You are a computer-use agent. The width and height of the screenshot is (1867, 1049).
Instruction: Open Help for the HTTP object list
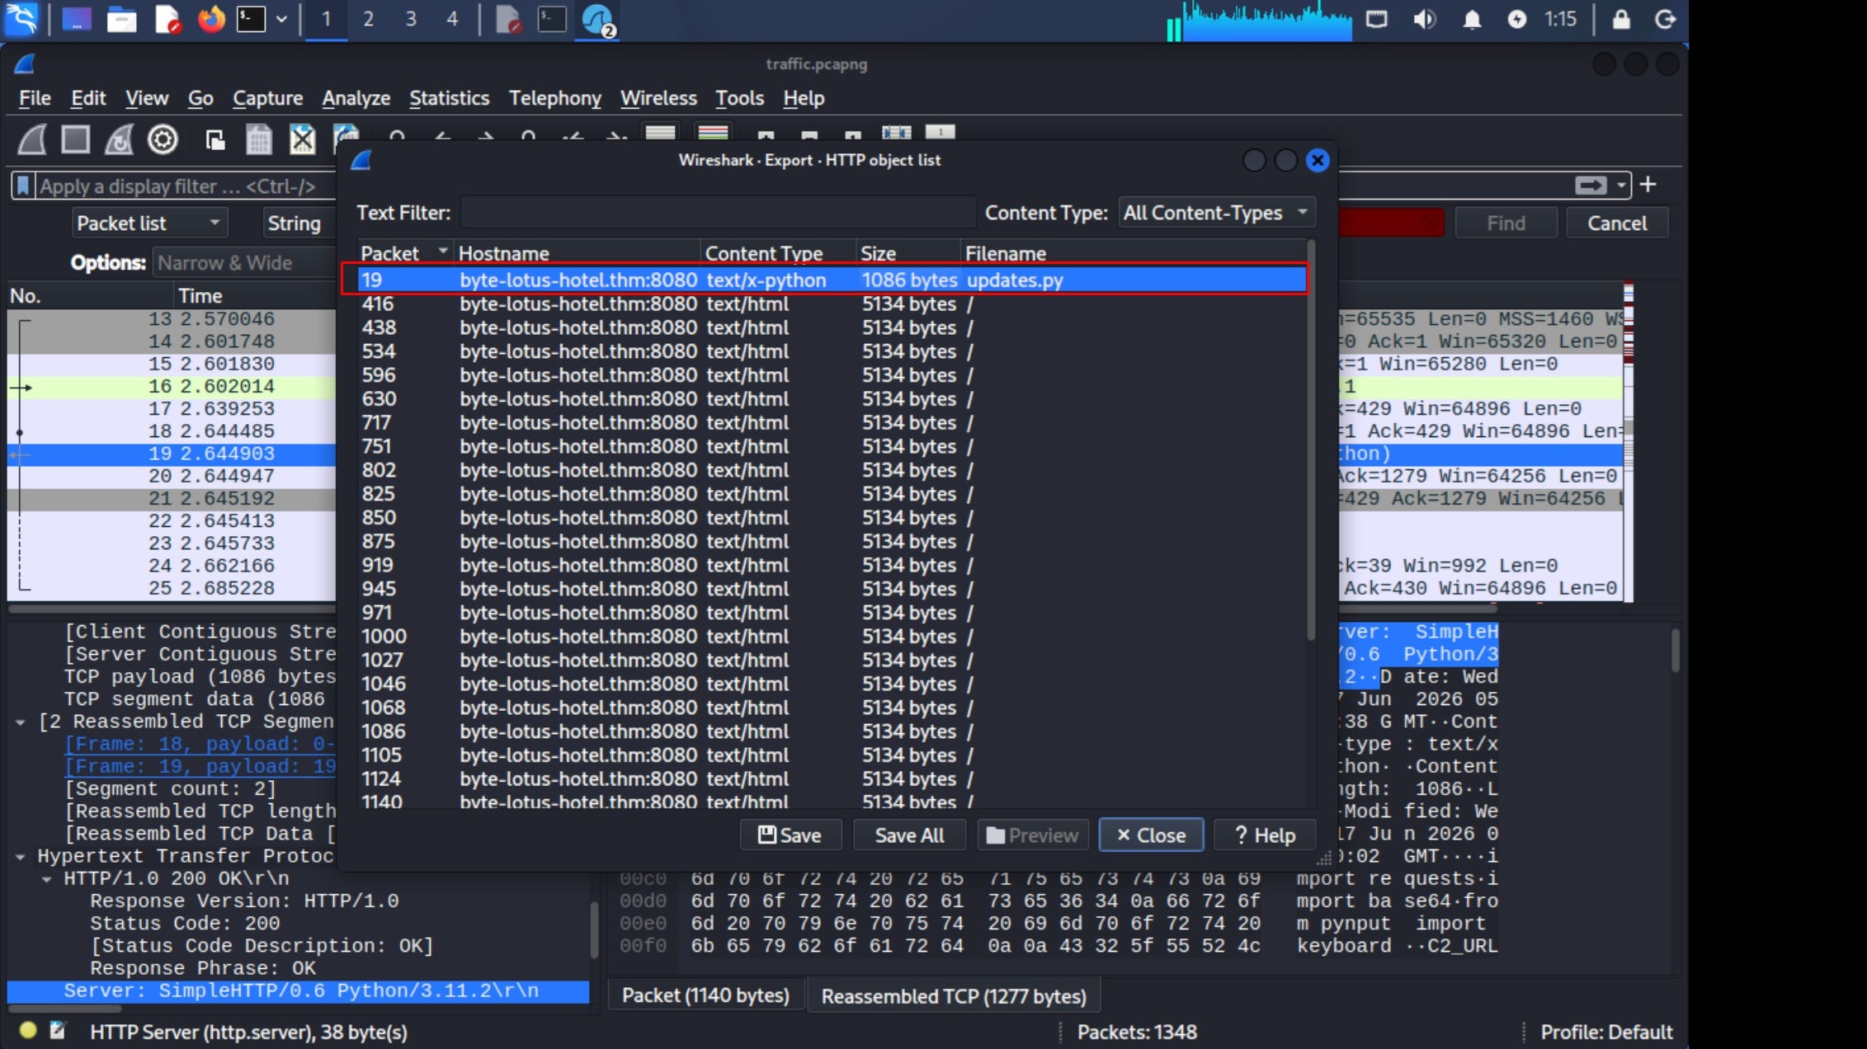click(x=1265, y=835)
